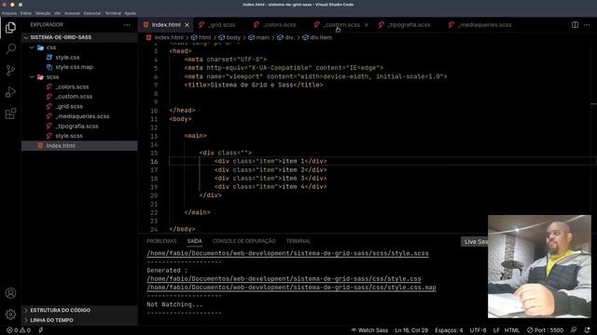This screenshot has height=335, width=597.
Task: Open the Console de Depuração tab
Action: coord(243,241)
